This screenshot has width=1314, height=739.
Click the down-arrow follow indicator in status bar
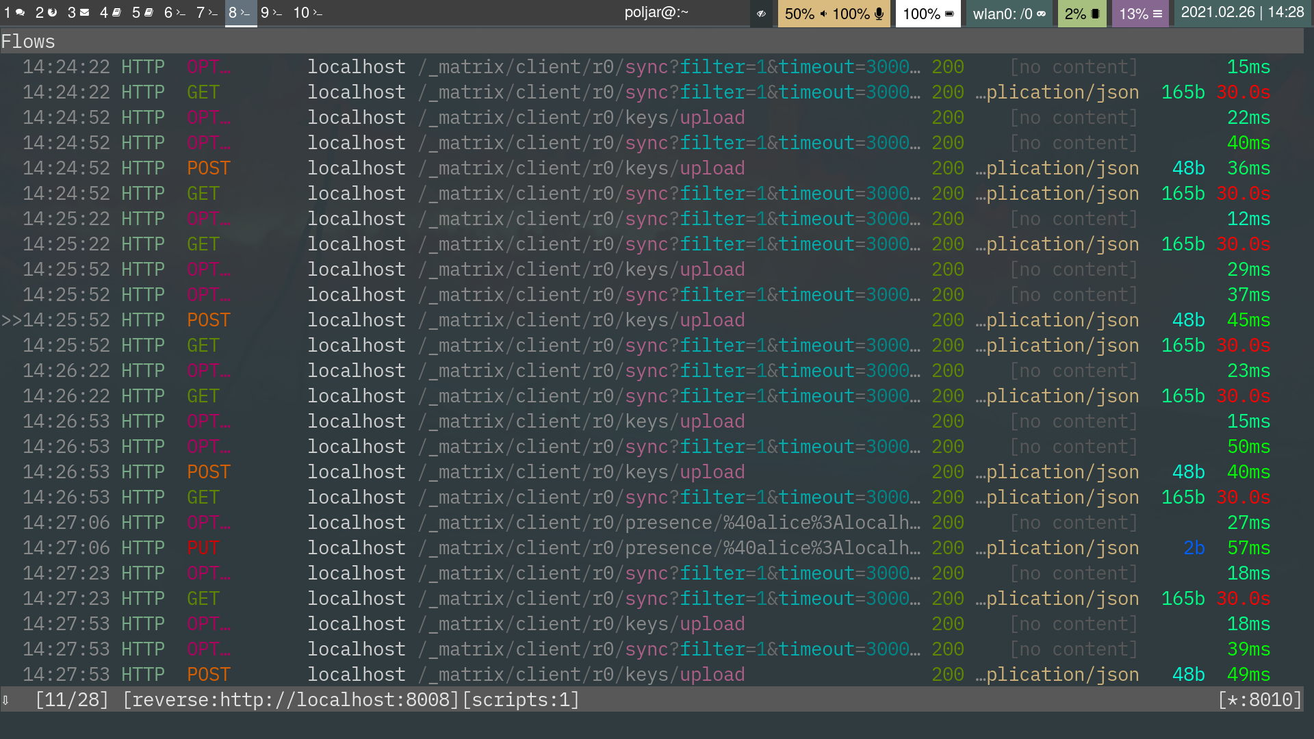pos(7,700)
